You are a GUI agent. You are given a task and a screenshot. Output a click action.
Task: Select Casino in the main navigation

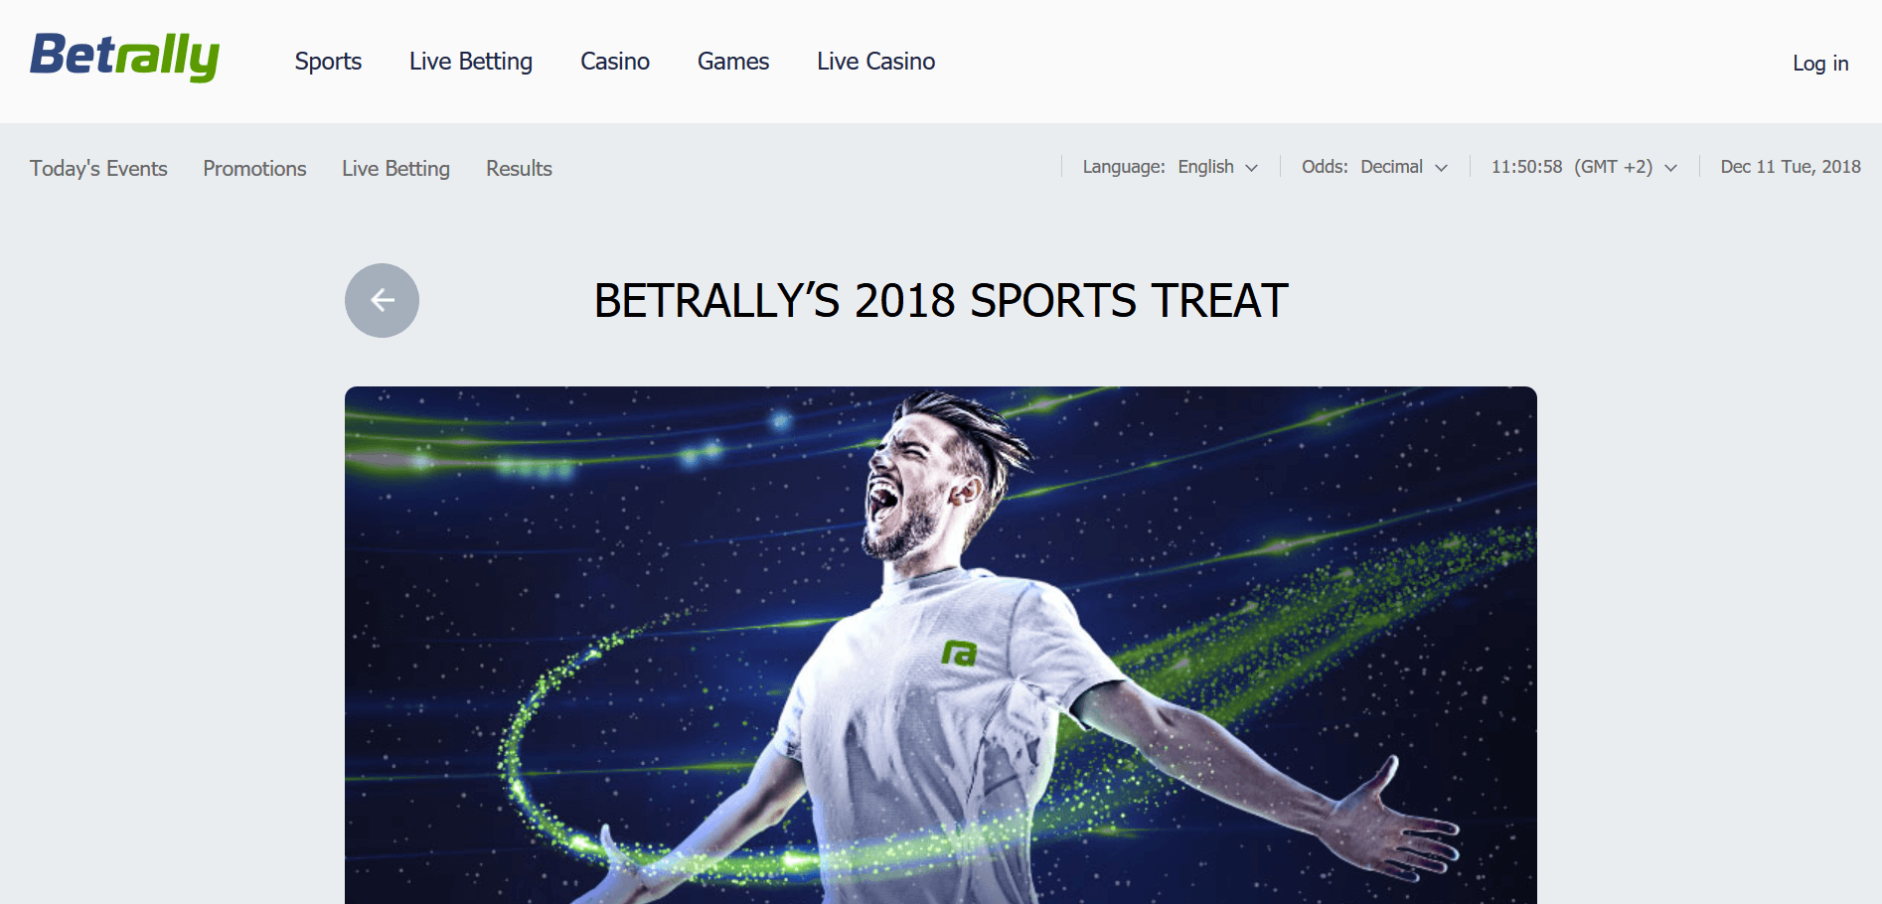[615, 62]
